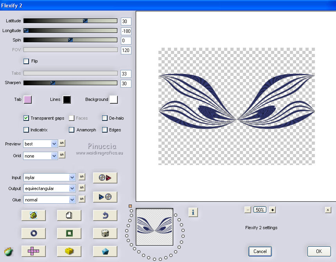This screenshot has width=336, height=262.
Task: Click the large preview image
Action: point(237,106)
